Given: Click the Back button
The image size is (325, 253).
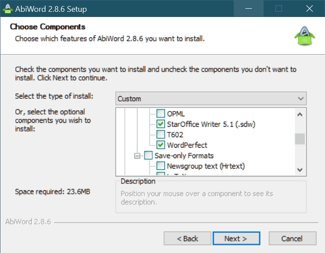Looking at the screenshot, I should pyautogui.click(x=188, y=239).
